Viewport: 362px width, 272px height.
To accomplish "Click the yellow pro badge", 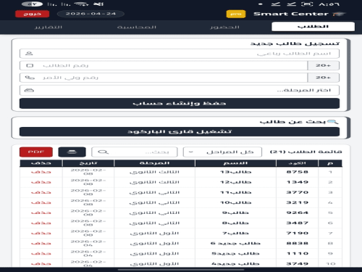I will click(236, 14).
